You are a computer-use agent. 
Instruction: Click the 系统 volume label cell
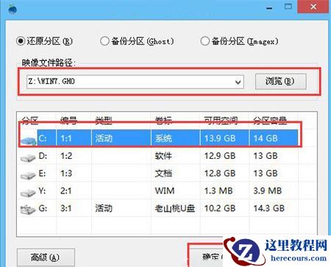[163, 138]
